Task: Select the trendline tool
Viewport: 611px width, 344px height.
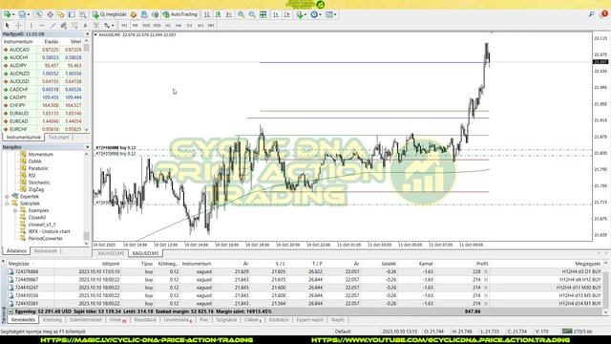Action: click(53, 26)
